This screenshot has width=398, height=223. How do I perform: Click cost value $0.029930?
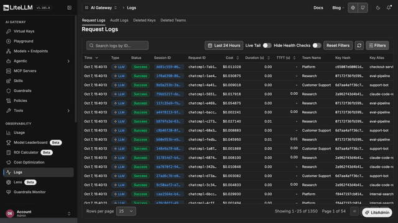click(232, 194)
